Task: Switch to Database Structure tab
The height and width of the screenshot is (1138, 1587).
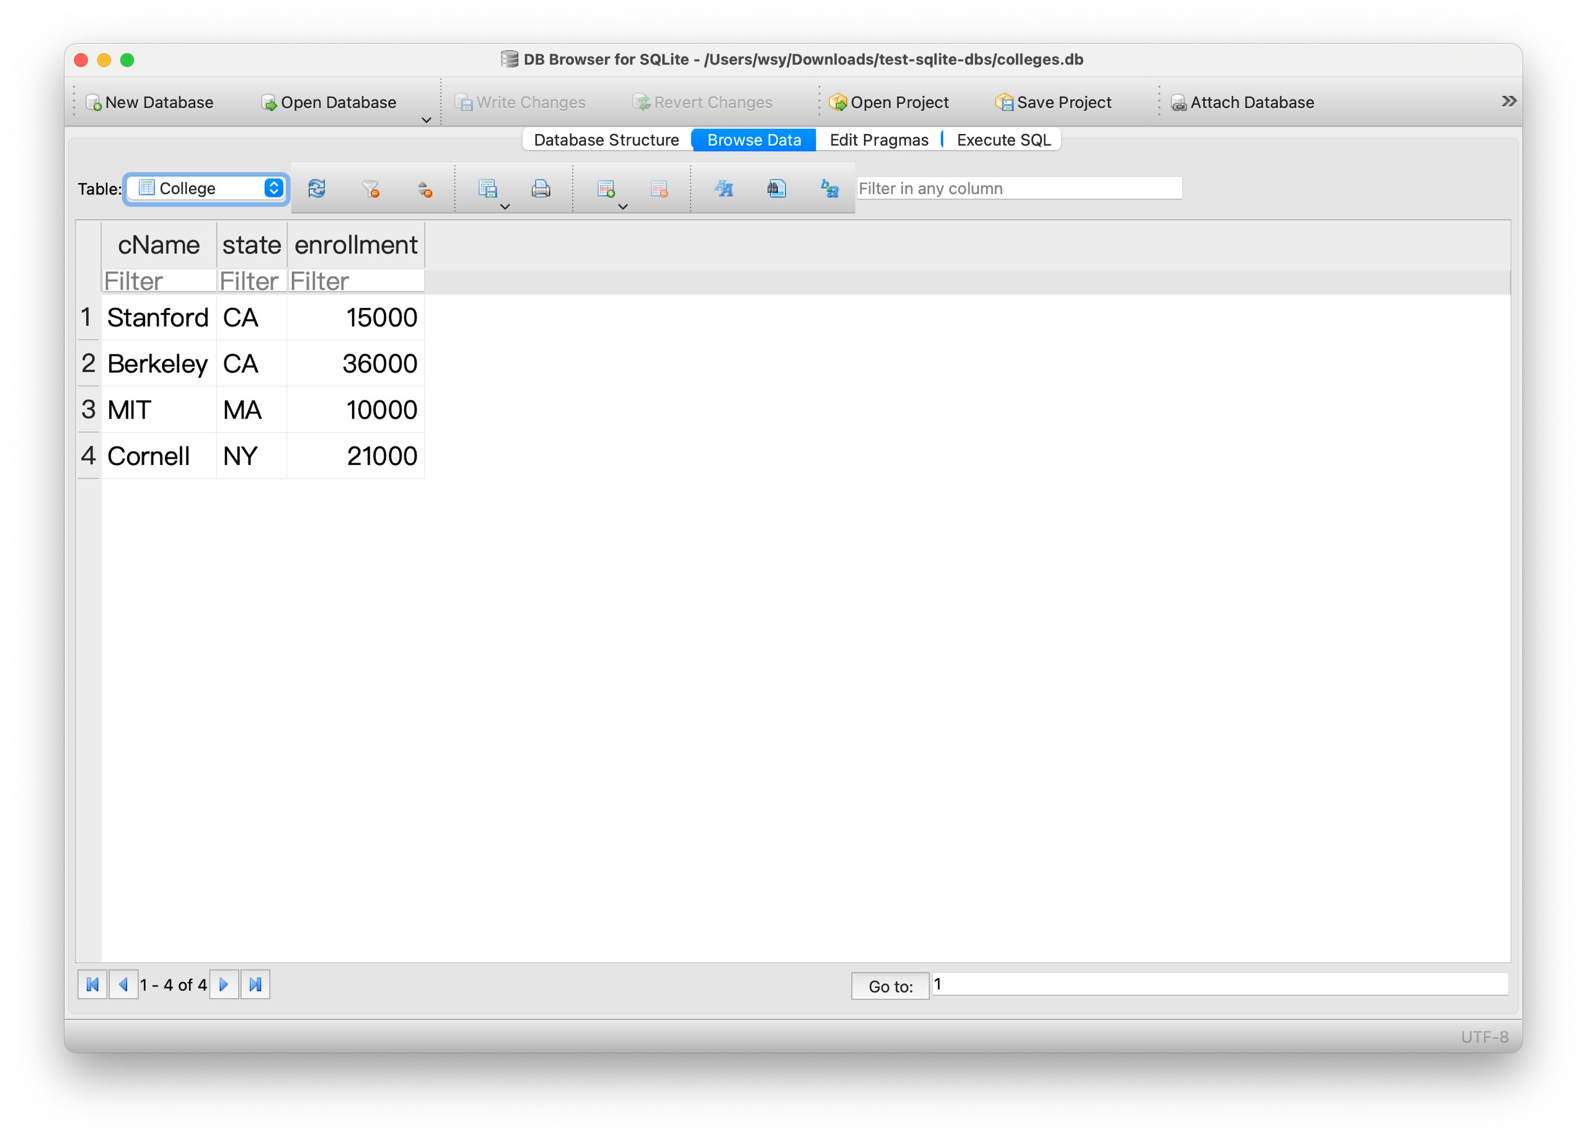Action: [x=606, y=140]
